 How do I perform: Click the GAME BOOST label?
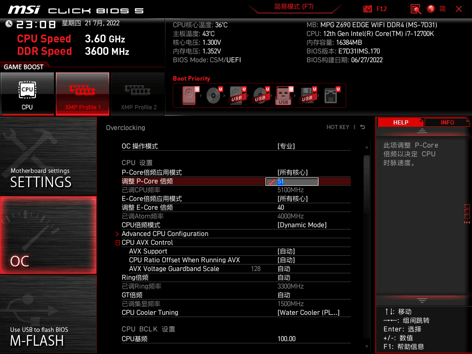click(x=24, y=67)
